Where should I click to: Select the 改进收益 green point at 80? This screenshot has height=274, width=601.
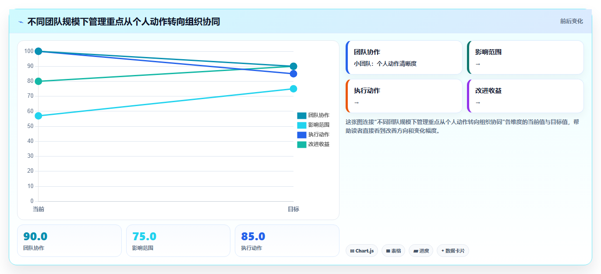[39, 81]
